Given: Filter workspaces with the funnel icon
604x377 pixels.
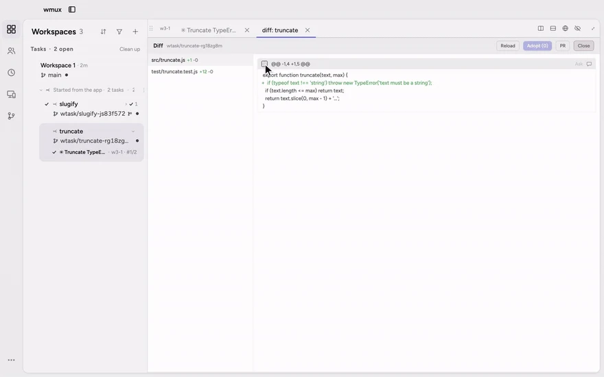Looking at the screenshot, I should 119,32.
